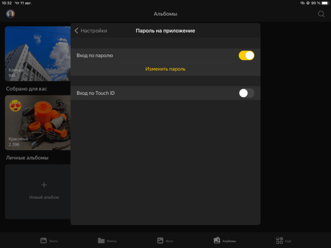
Task: Open the Файлы folder icon
Action: [101, 240]
